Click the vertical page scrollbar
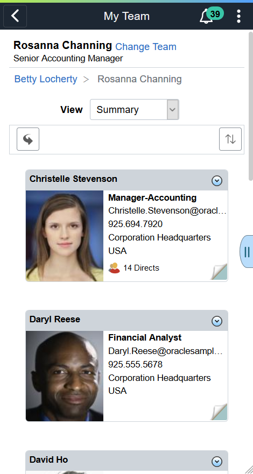The image size is (253, 474). pyautogui.click(x=251, y=106)
